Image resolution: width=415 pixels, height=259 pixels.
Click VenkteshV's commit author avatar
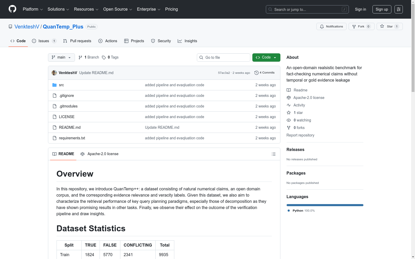[x=54, y=73]
